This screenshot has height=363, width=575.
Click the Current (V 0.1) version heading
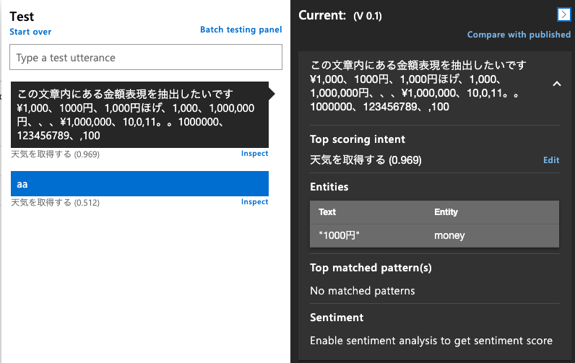click(340, 15)
